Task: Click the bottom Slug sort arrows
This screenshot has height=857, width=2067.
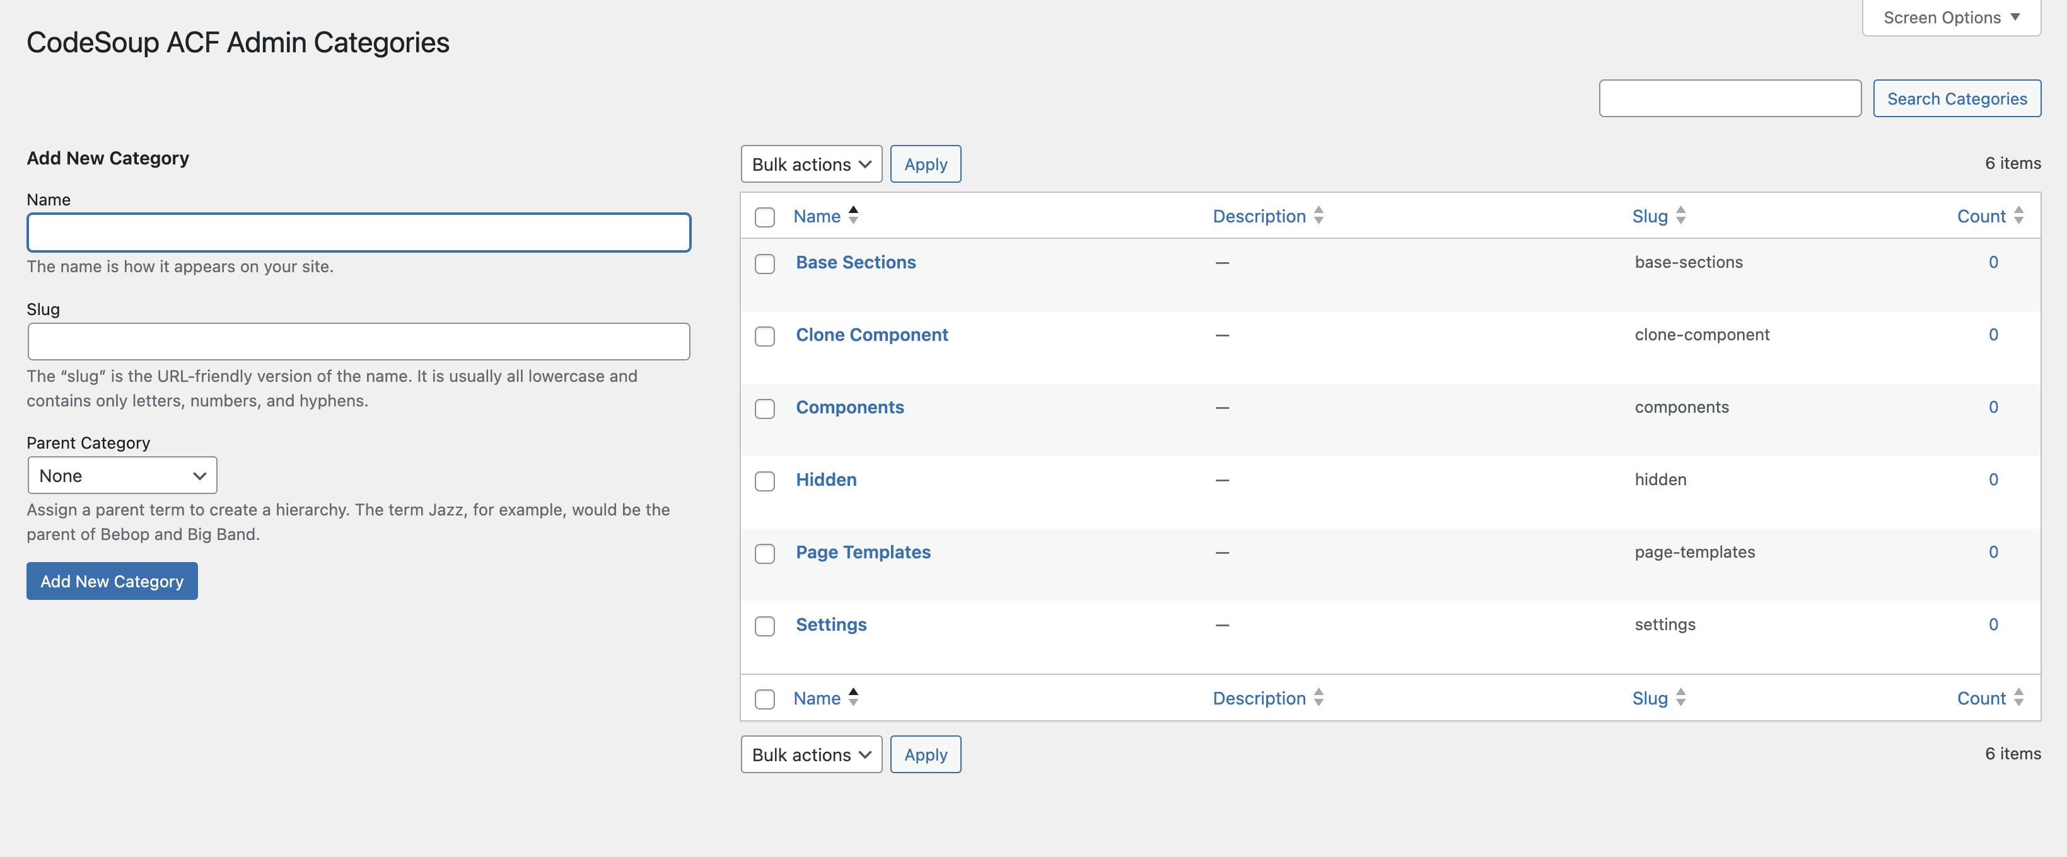Action: pos(1682,698)
